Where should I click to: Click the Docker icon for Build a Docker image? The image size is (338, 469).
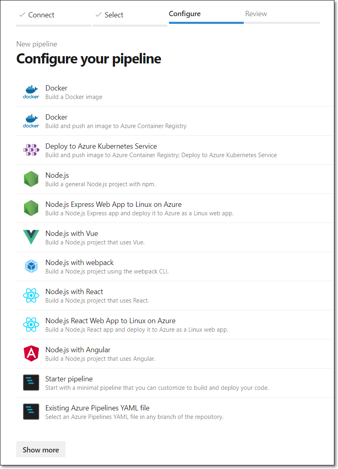coord(31,92)
